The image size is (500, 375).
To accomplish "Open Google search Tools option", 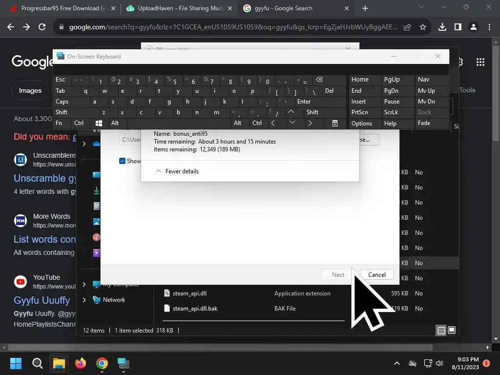I will [x=467, y=90].
